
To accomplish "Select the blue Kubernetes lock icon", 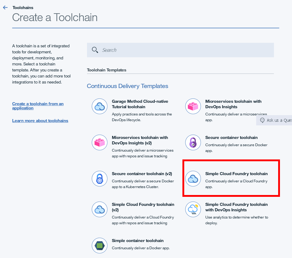I will click(x=100, y=179).
